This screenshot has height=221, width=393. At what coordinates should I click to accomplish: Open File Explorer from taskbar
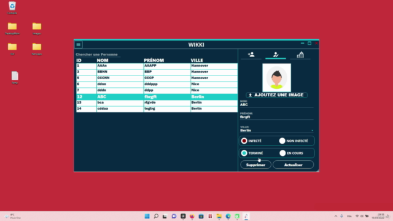pyautogui.click(x=219, y=216)
